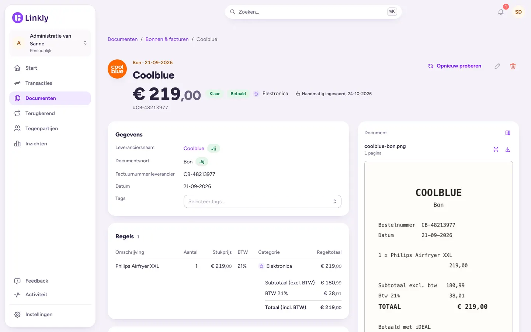531x332 pixels.
Task: Open the Coolblue leverancier link
Action: (194, 148)
